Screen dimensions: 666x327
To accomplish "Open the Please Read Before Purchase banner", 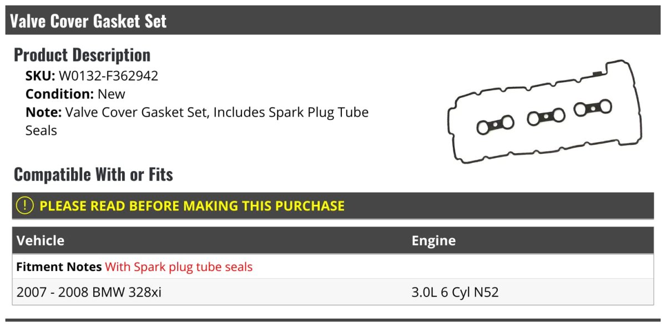I will point(192,206).
